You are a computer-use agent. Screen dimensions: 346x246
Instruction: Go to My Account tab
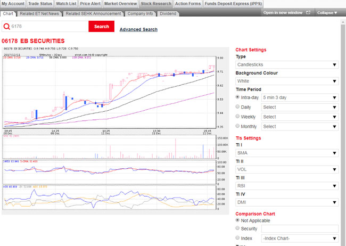[13, 4]
